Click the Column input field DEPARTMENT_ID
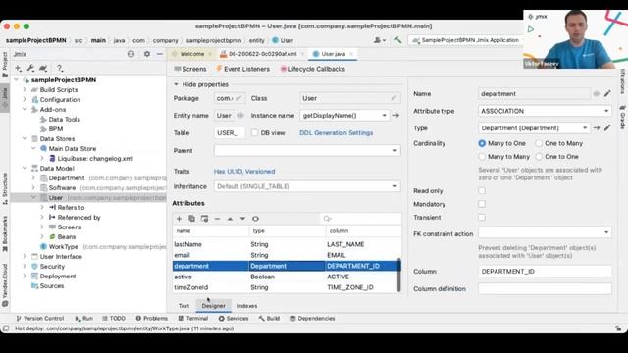This screenshot has width=628, height=353. pos(545,272)
